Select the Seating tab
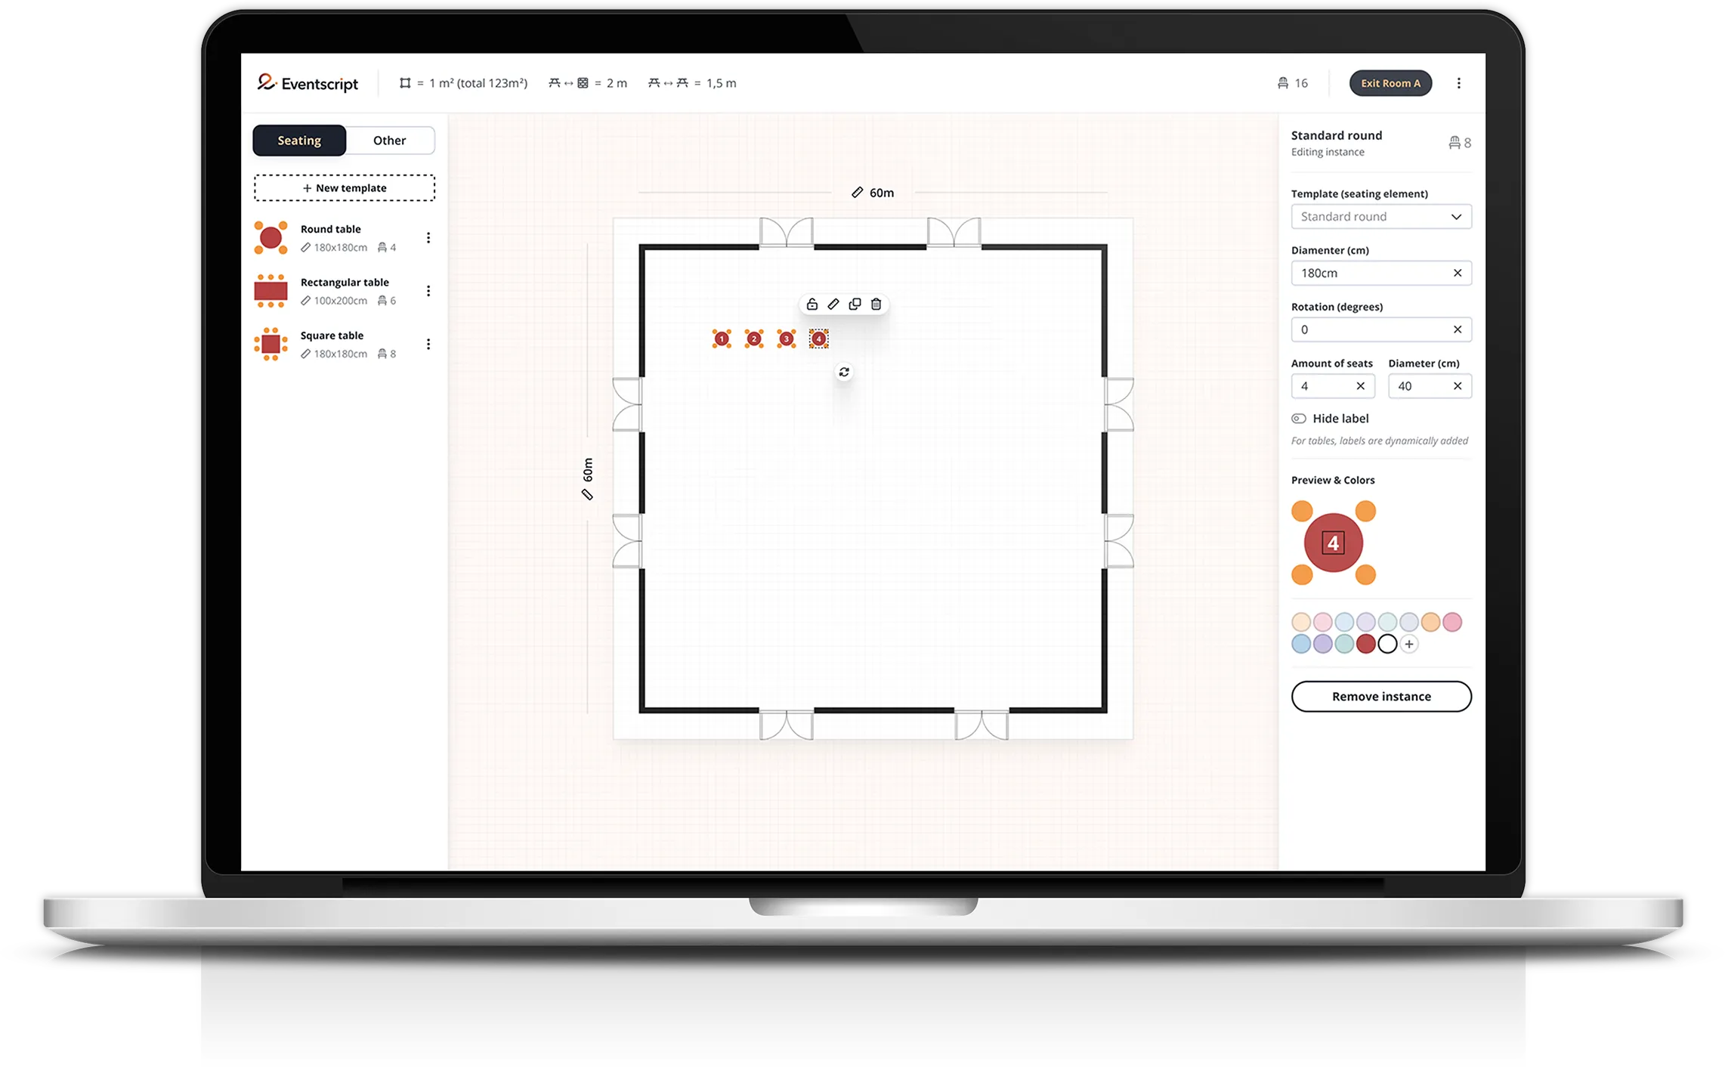The image size is (1725, 1067). [x=298, y=140]
